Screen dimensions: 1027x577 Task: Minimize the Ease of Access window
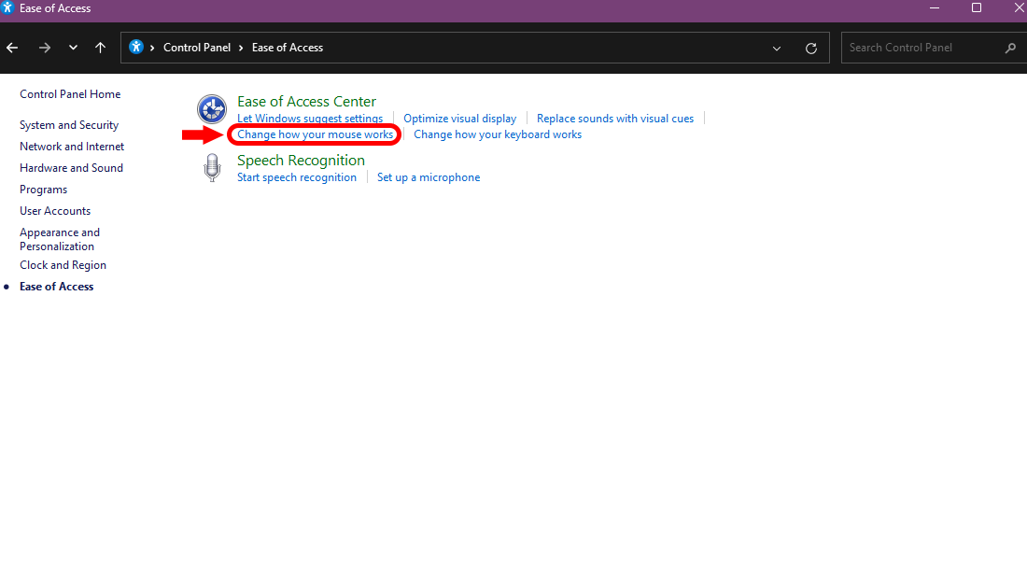pyautogui.click(x=935, y=7)
